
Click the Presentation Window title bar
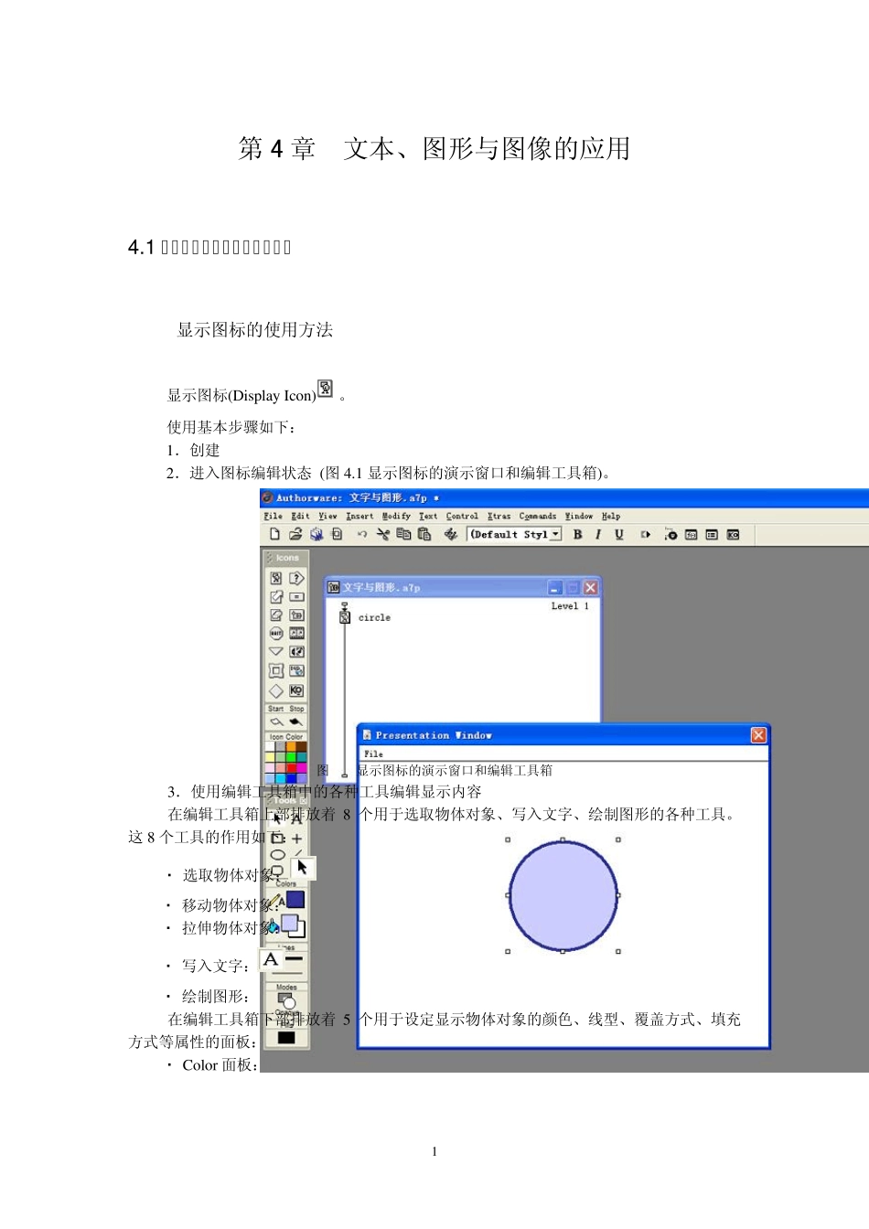point(562,735)
